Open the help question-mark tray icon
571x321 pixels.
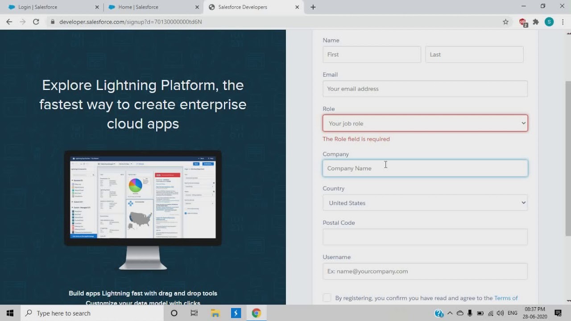(x=439, y=313)
